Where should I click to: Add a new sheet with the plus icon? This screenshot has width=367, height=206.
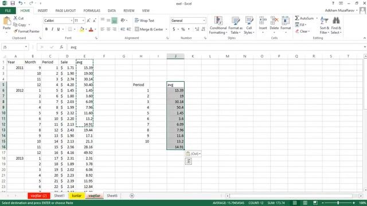click(x=132, y=196)
